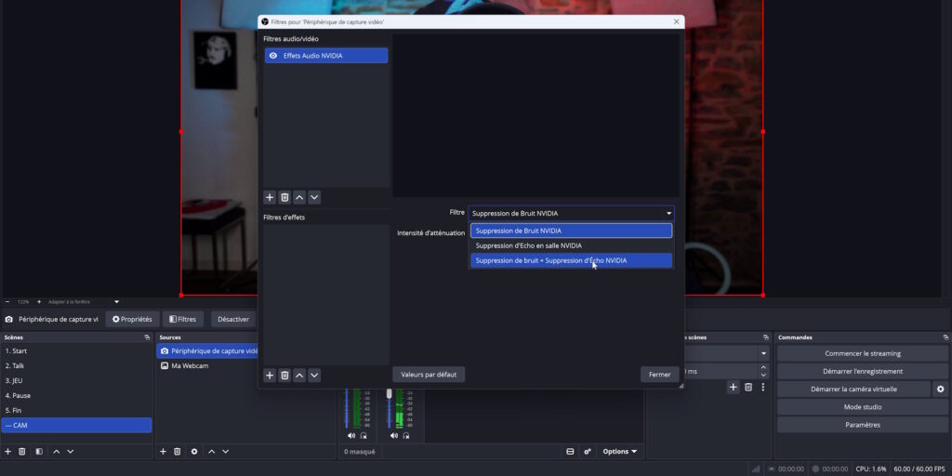
Task: Open source properties gear in Sources toolbar
Action: [x=194, y=452]
